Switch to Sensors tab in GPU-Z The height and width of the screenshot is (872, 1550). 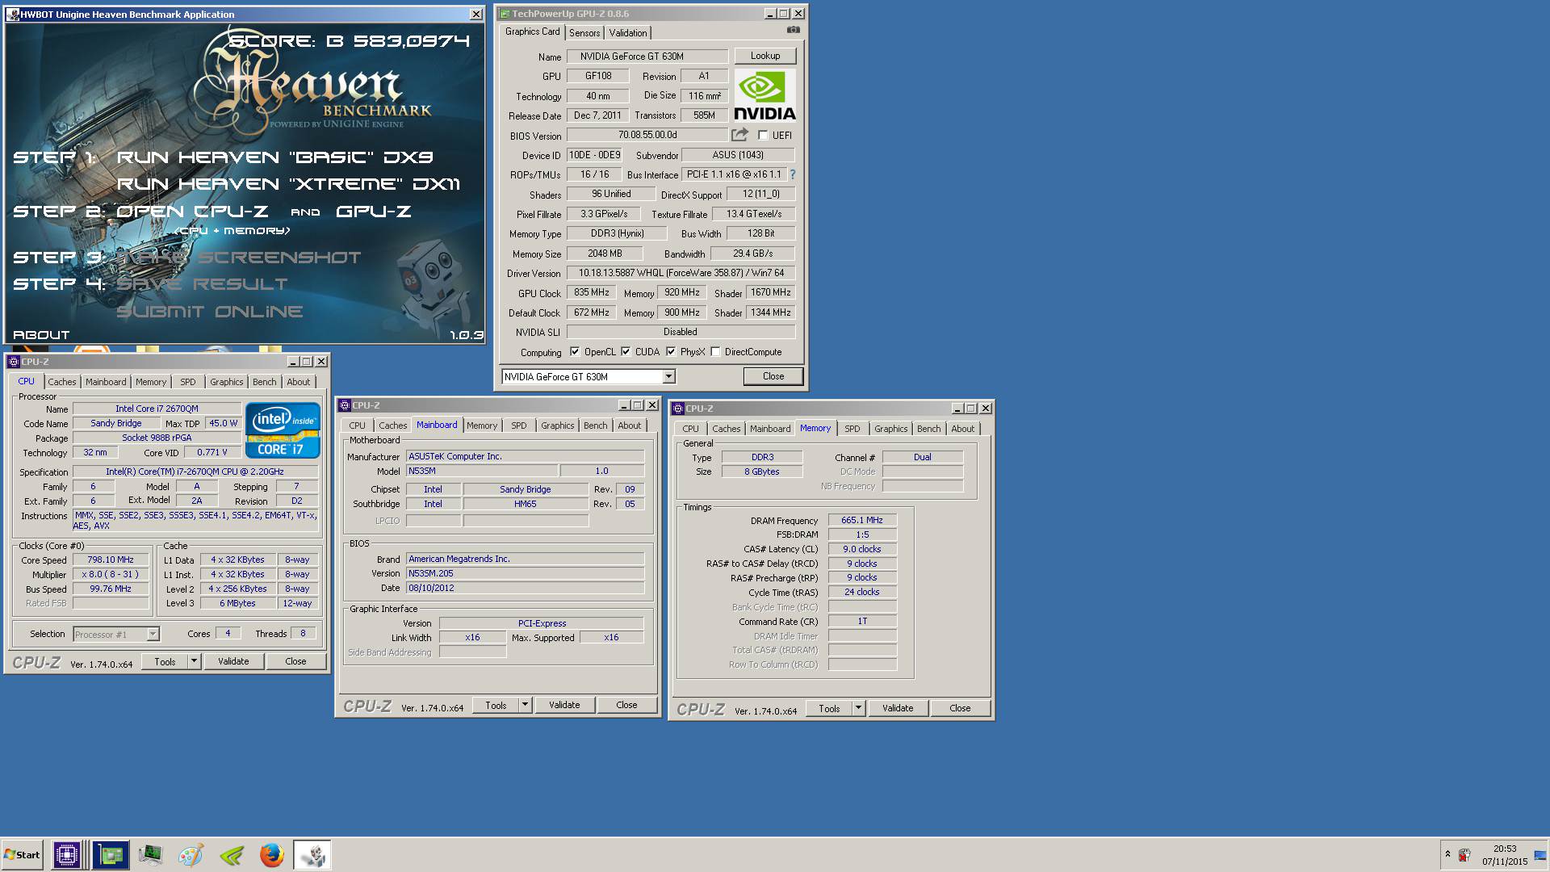coord(584,33)
